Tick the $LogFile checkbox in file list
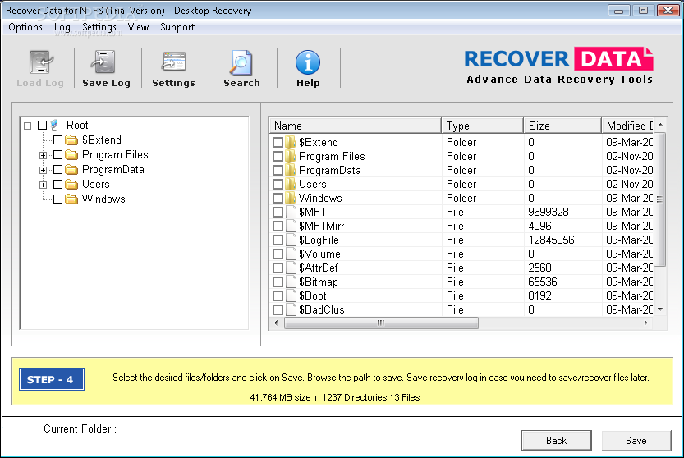The image size is (684, 458). point(278,240)
